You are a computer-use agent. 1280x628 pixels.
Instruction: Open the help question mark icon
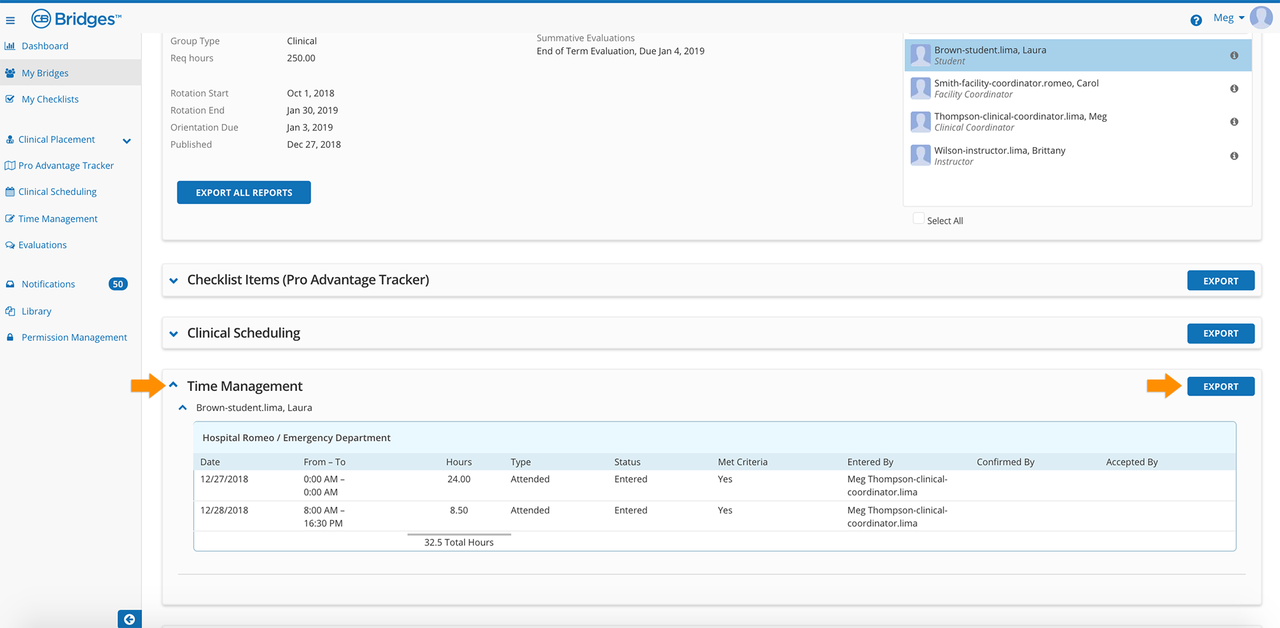click(1196, 20)
